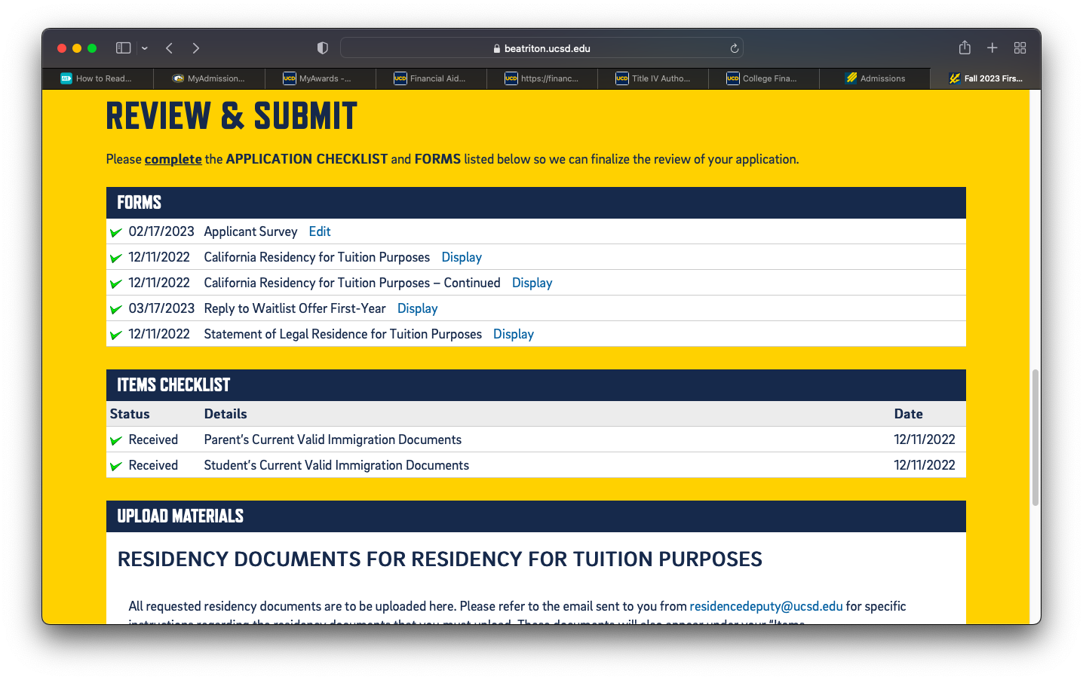Click the page vertical scrollbar
The height and width of the screenshot is (680, 1083).
[x=1035, y=437]
